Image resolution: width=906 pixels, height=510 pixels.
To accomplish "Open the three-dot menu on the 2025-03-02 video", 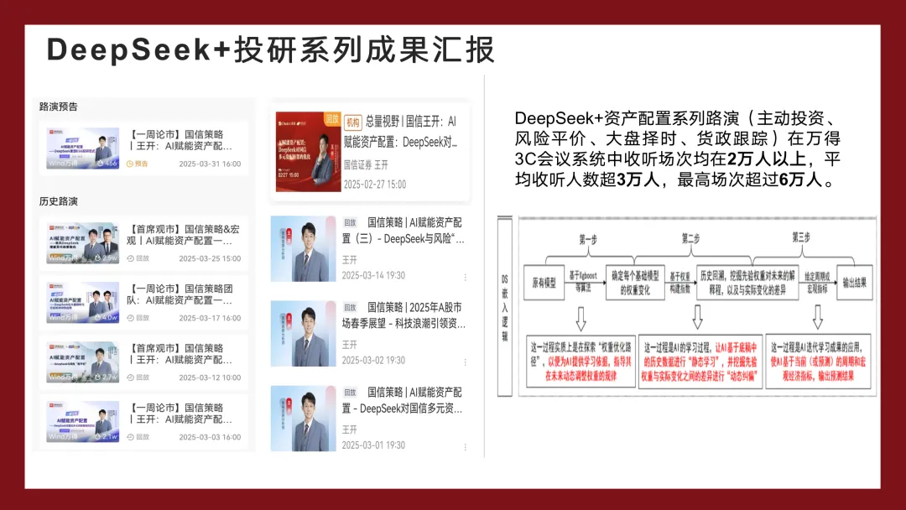I will (465, 362).
